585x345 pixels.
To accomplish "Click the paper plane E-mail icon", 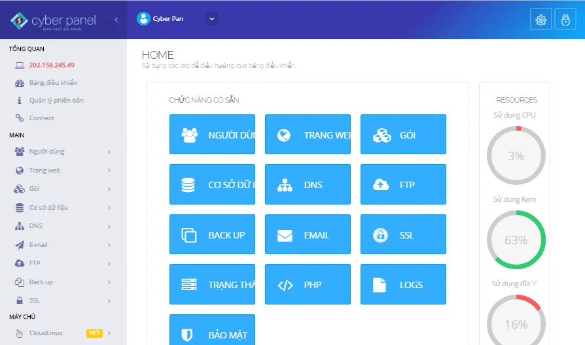I will pyautogui.click(x=20, y=245).
